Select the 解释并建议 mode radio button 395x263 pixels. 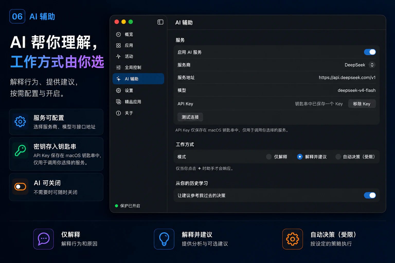[x=300, y=157]
